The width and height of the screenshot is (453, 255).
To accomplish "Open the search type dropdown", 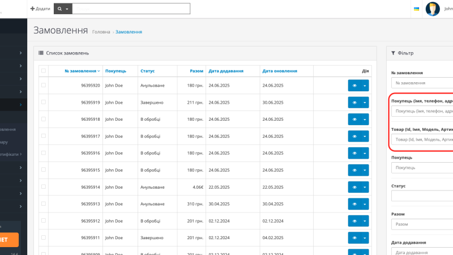I will (63, 8).
